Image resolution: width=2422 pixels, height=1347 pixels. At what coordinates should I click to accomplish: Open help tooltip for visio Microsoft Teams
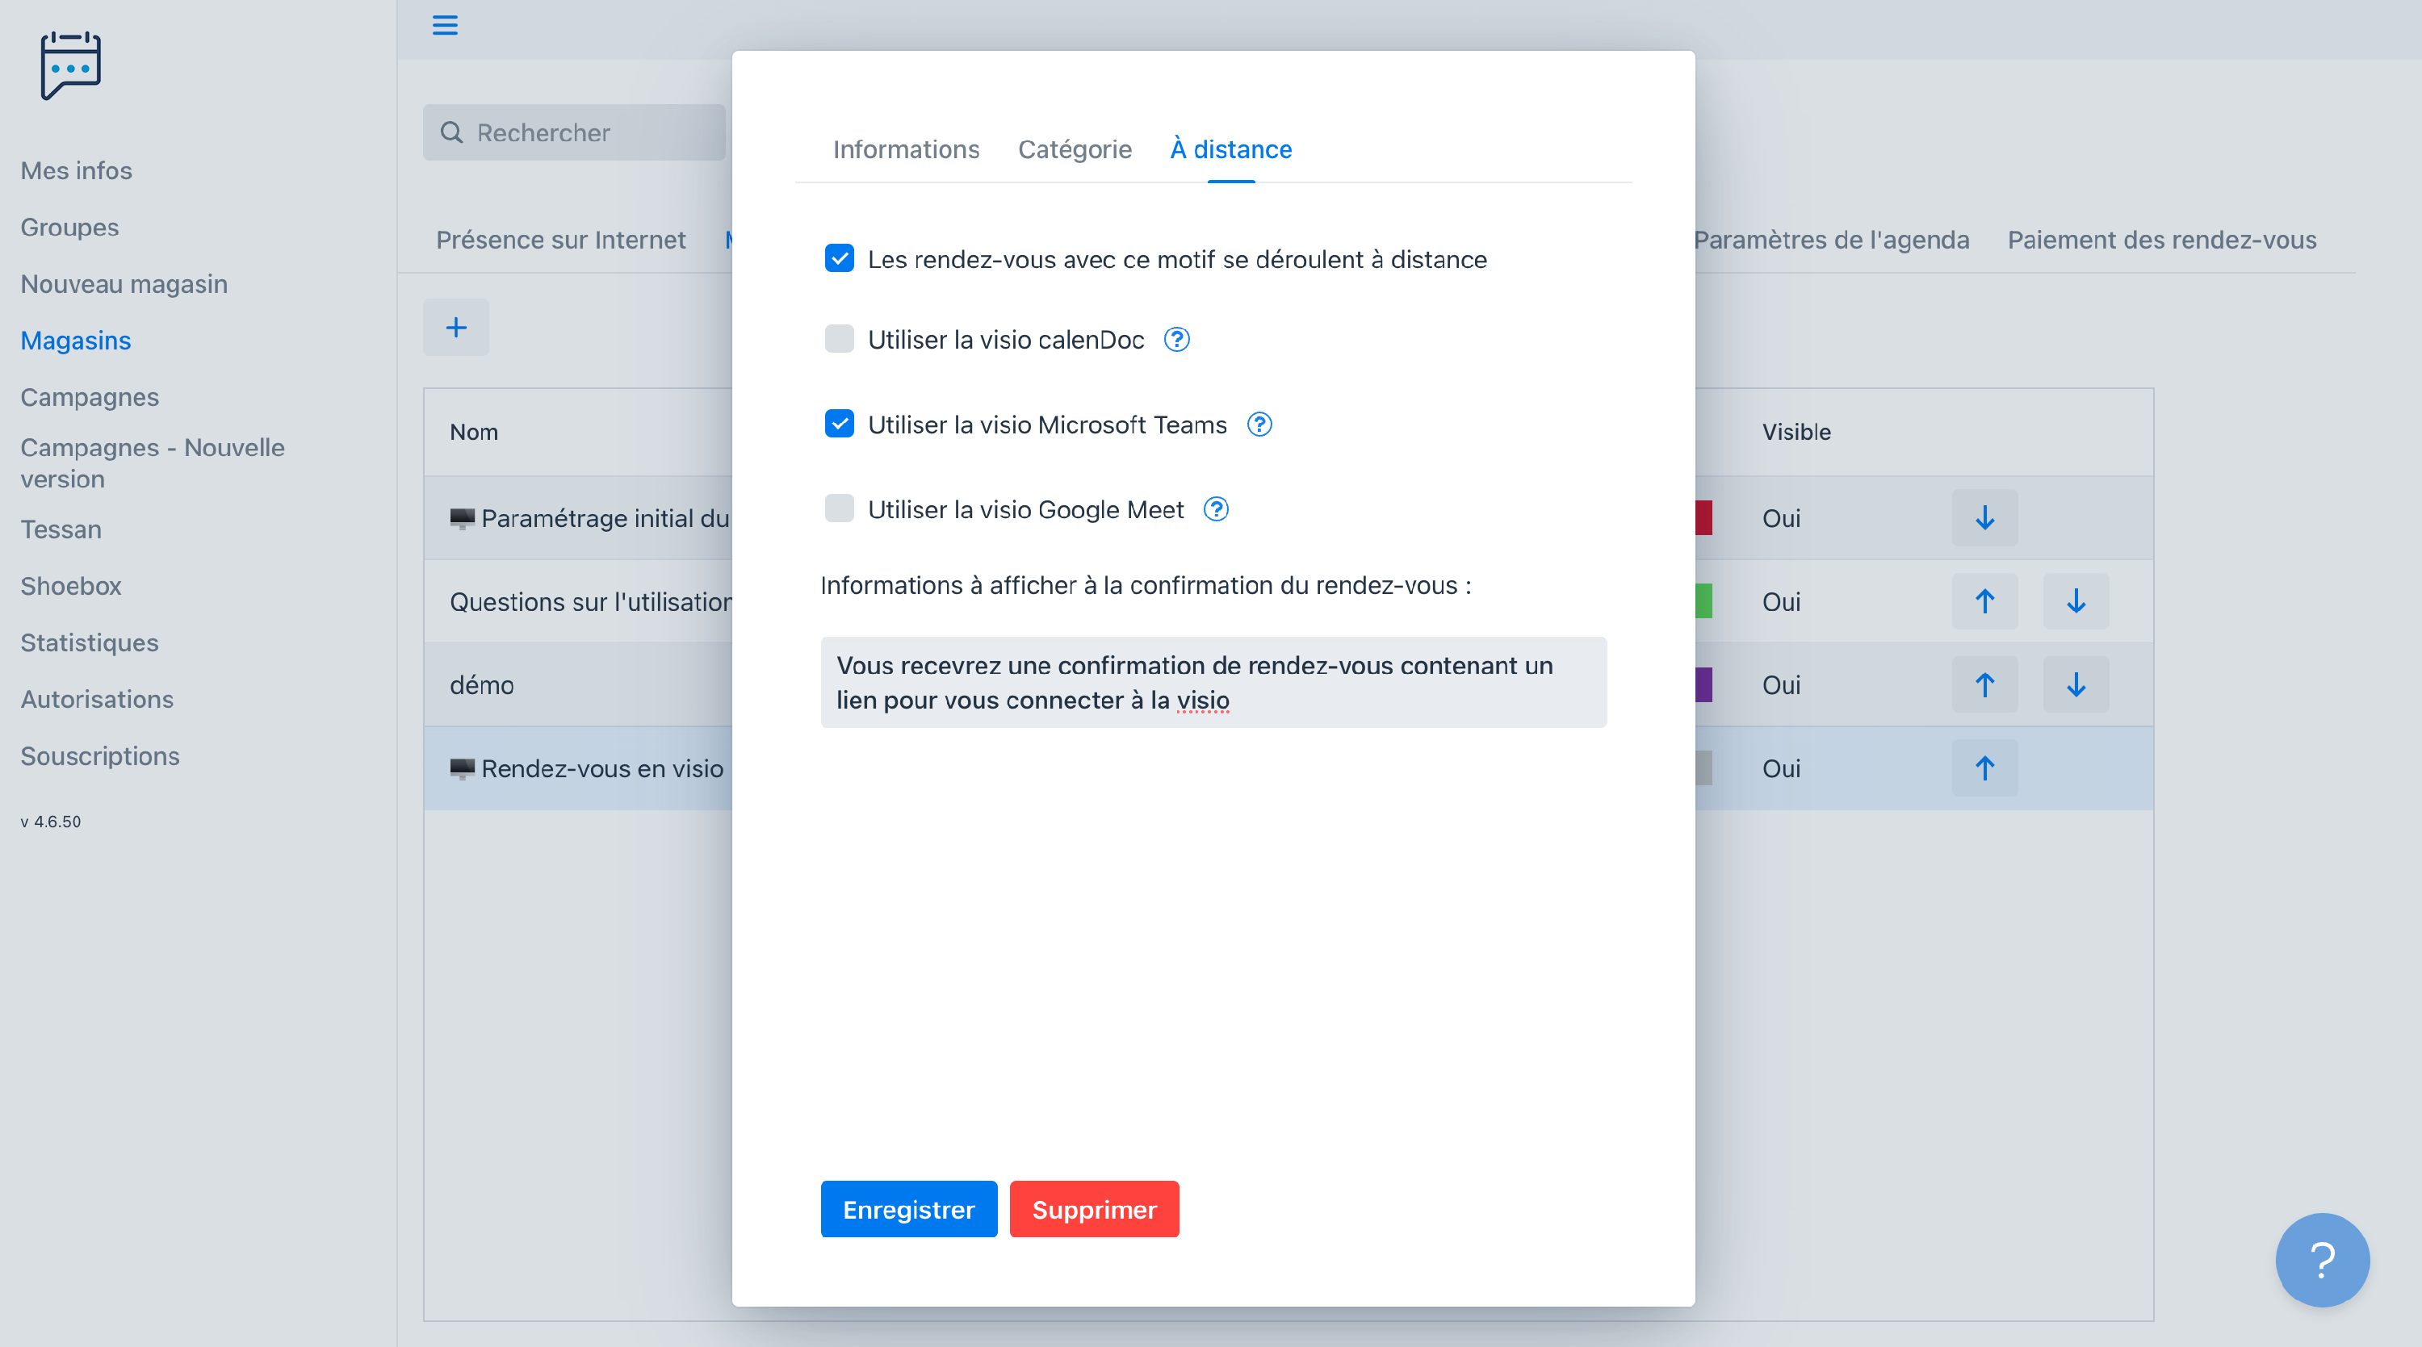1259,424
